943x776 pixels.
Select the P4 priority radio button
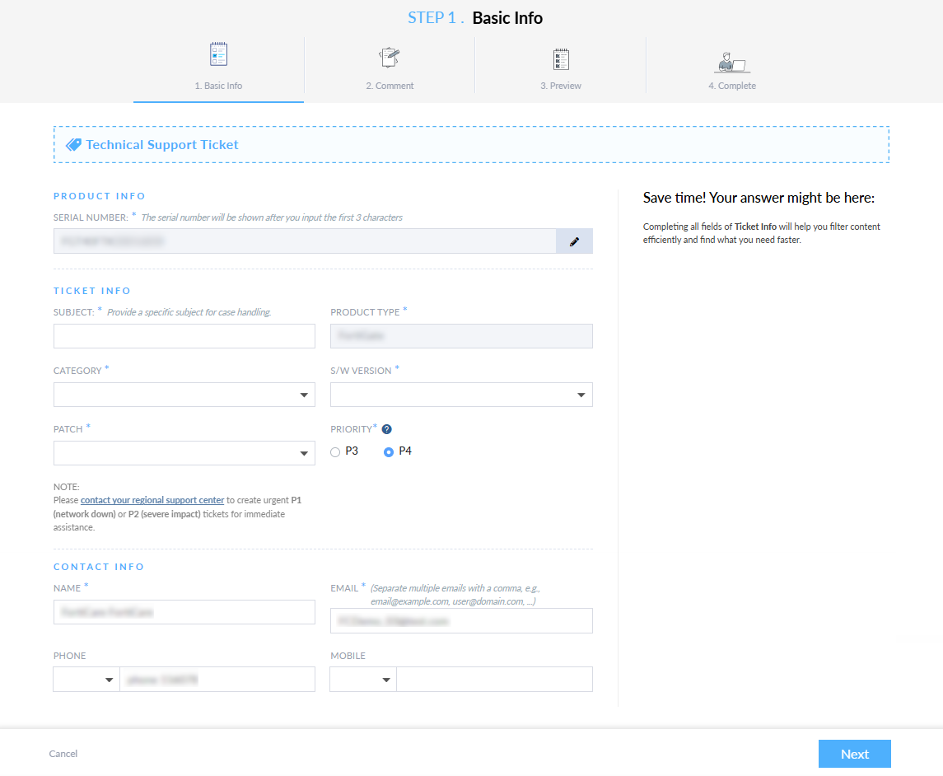(x=389, y=452)
